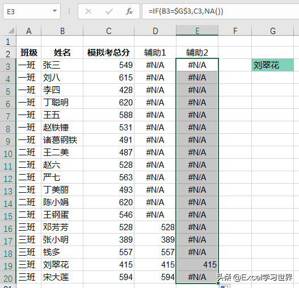Select column E header

coord(197,31)
